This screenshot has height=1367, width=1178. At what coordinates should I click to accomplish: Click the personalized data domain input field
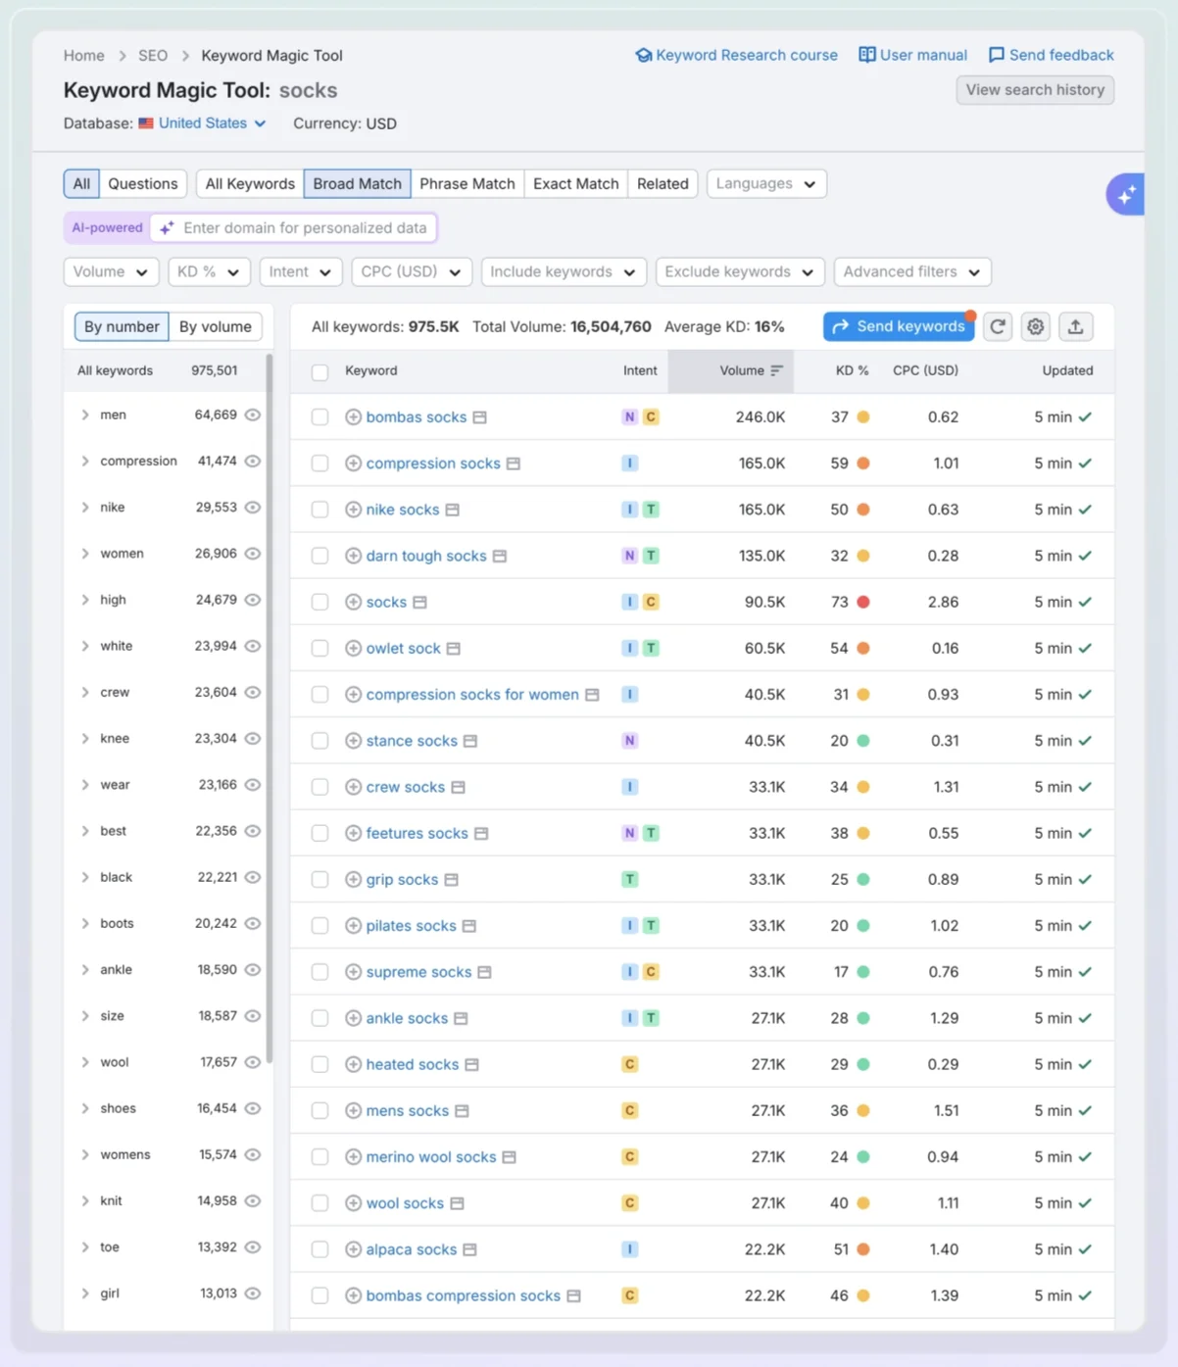click(294, 228)
